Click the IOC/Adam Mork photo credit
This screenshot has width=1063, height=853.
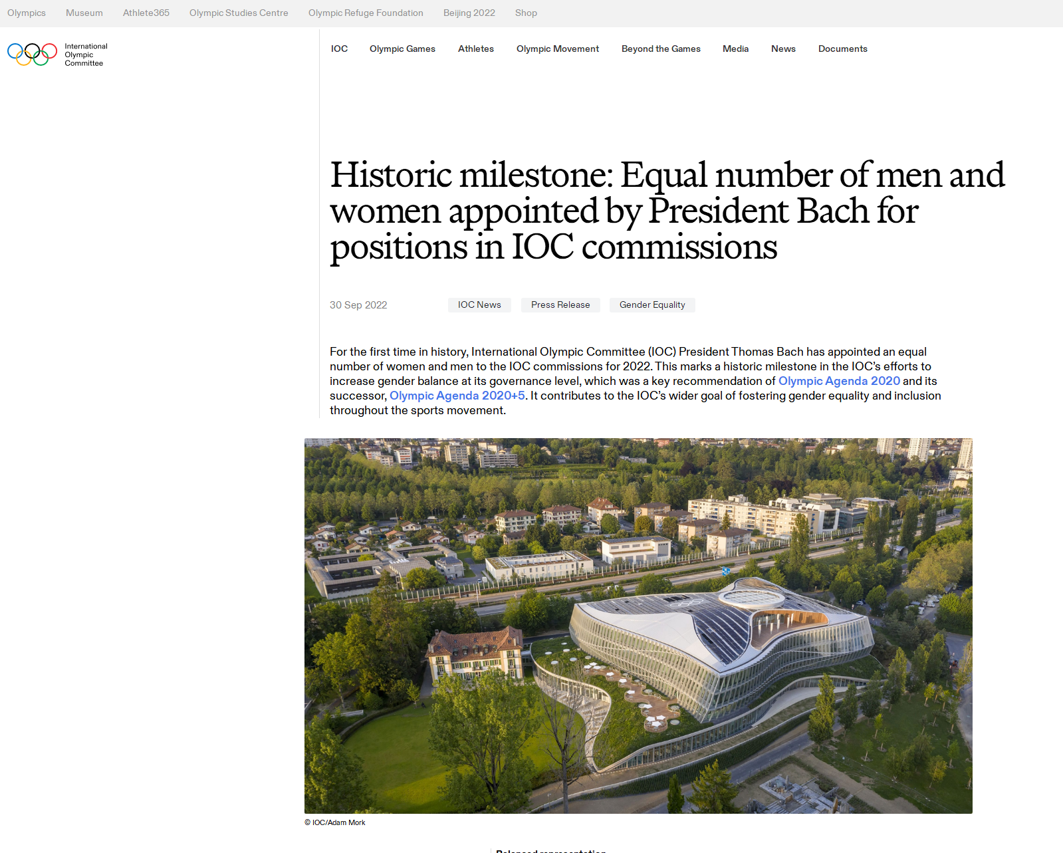click(335, 822)
